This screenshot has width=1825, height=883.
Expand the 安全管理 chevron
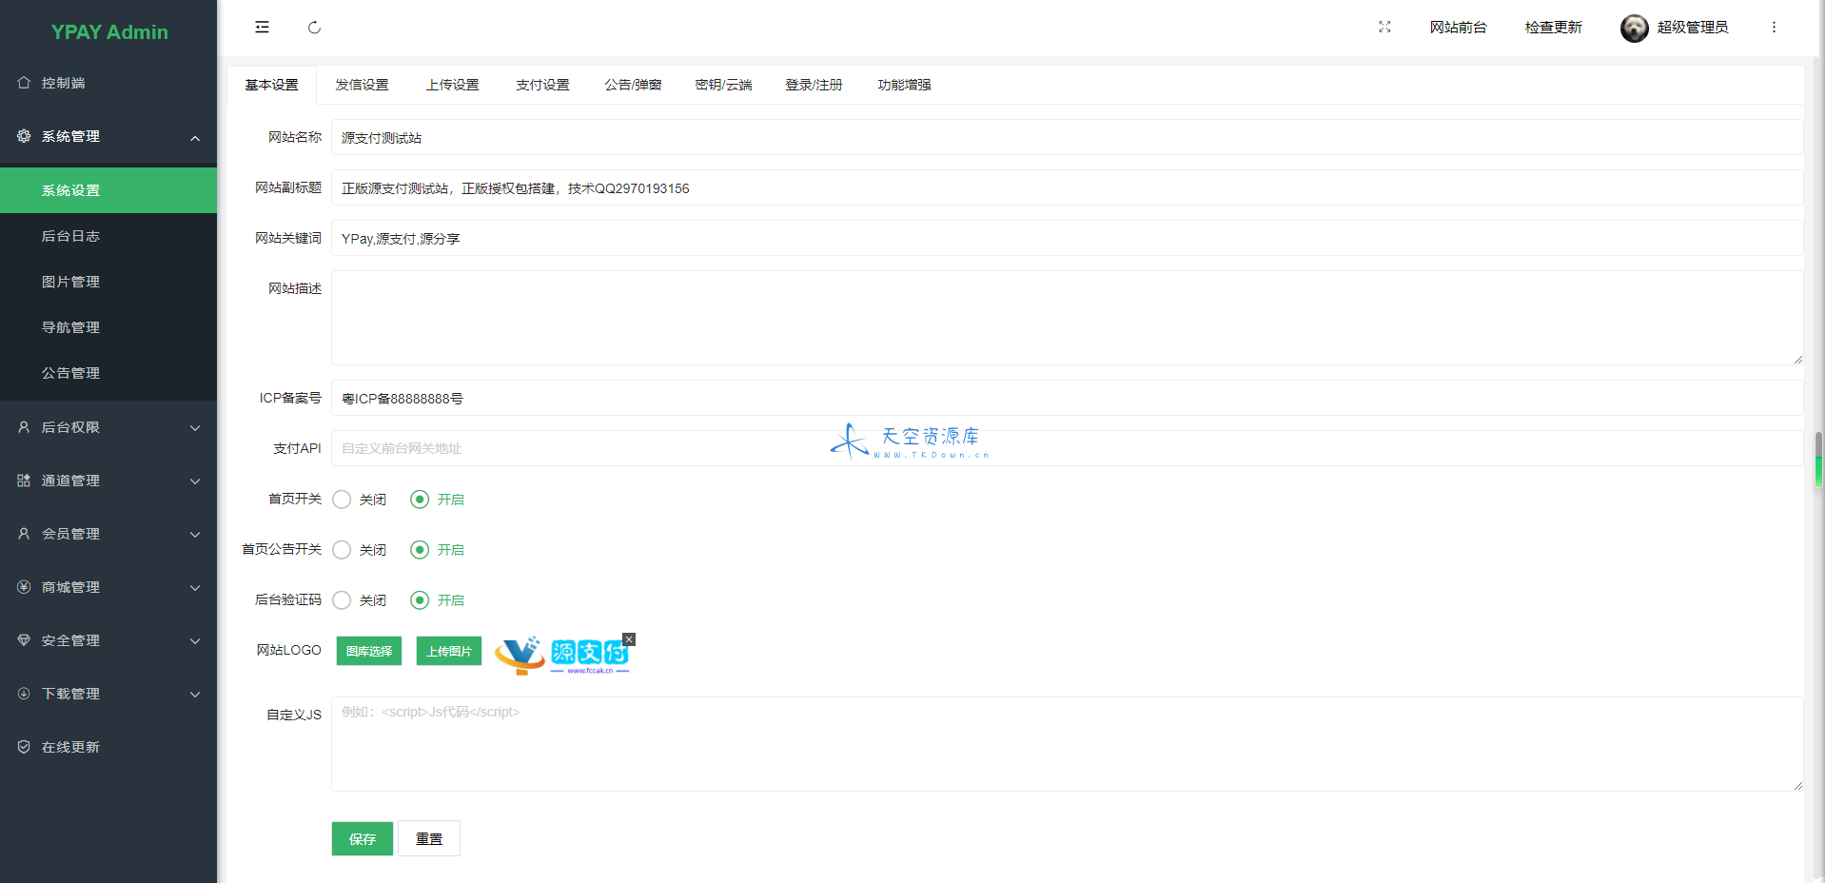195,641
